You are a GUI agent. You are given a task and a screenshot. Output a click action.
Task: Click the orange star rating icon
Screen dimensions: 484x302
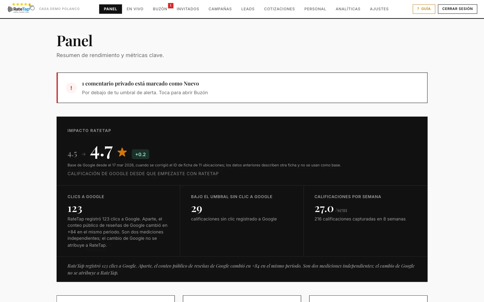click(x=122, y=152)
